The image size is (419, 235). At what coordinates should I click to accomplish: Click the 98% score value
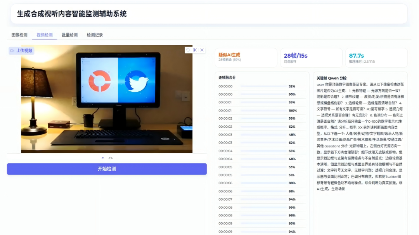(x=292, y=216)
